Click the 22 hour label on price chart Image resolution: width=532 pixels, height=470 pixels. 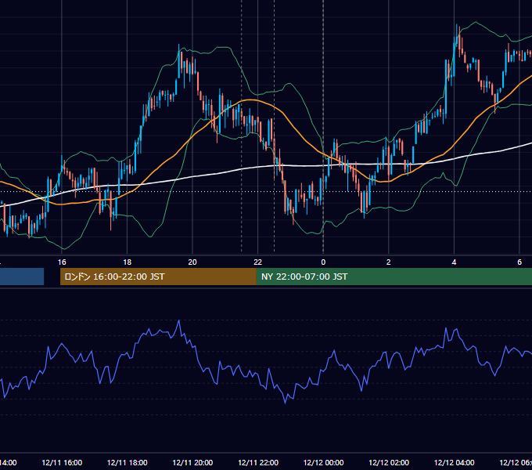point(258,262)
